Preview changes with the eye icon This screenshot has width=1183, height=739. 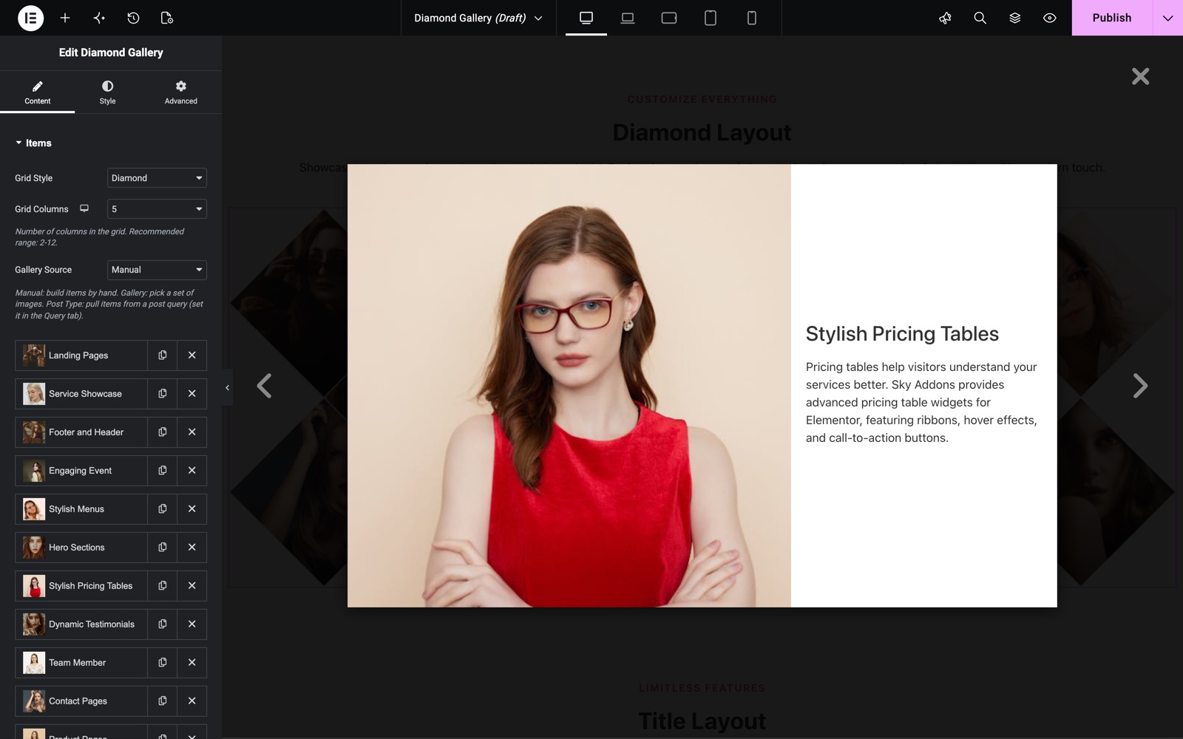tap(1049, 18)
